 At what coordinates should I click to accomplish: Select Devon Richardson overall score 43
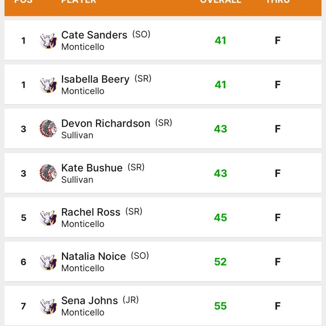220,129
